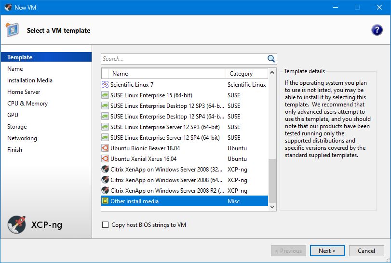The height and width of the screenshot is (263, 391).
Task: Switch to the Home Server step
Action: (24, 92)
